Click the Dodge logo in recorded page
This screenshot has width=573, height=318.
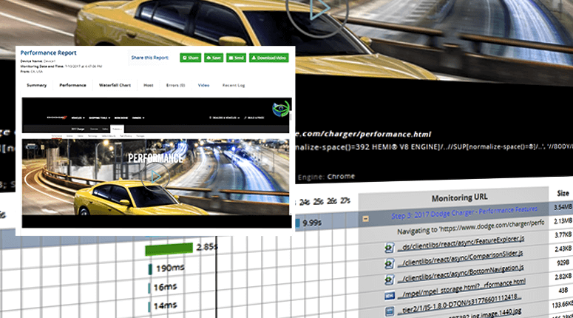(57, 118)
